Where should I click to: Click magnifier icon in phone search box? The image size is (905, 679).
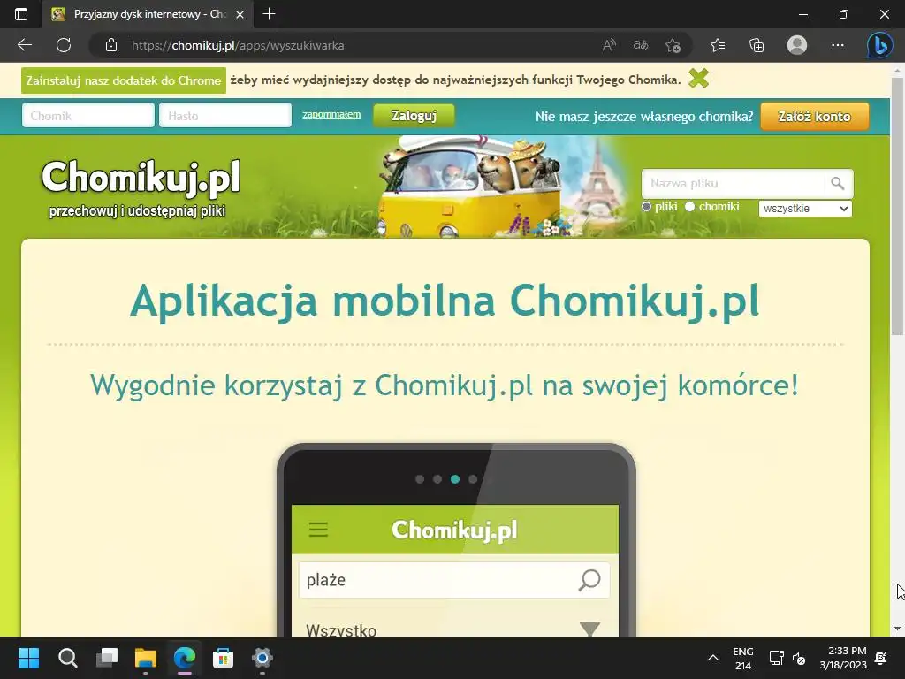(589, 580)
